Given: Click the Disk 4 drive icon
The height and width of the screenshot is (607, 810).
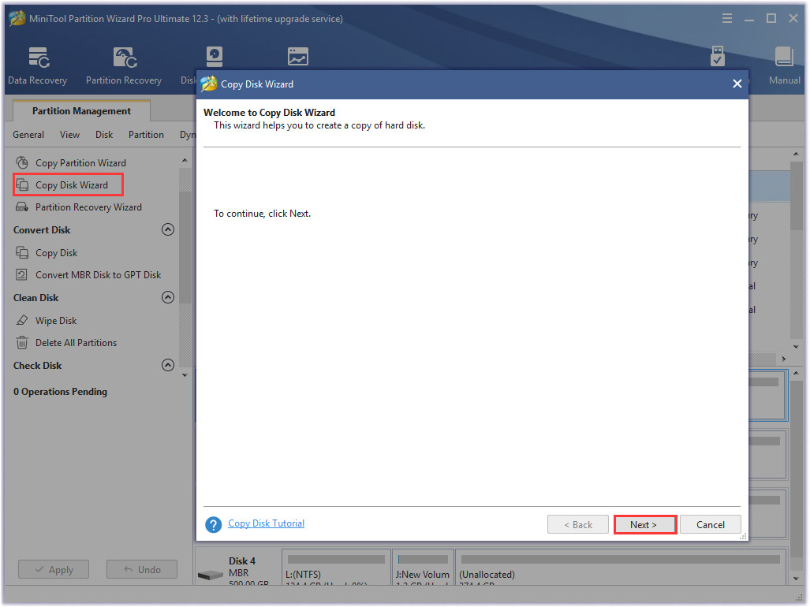Looking at the screenshot, I should [211, 575].
